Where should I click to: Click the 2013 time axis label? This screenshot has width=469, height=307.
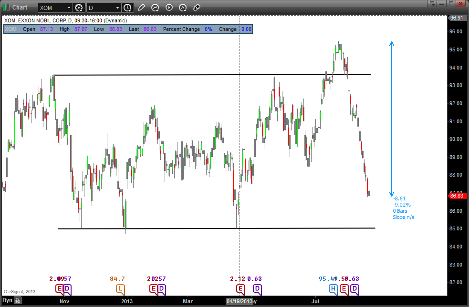(127, 301)
